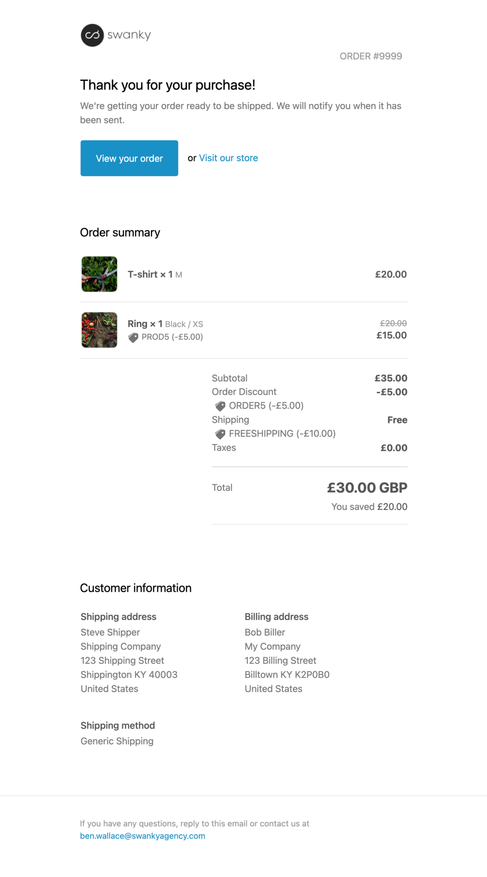Open the Ring product thumbnail
The image size is (487, 877).
pos(99,330)
